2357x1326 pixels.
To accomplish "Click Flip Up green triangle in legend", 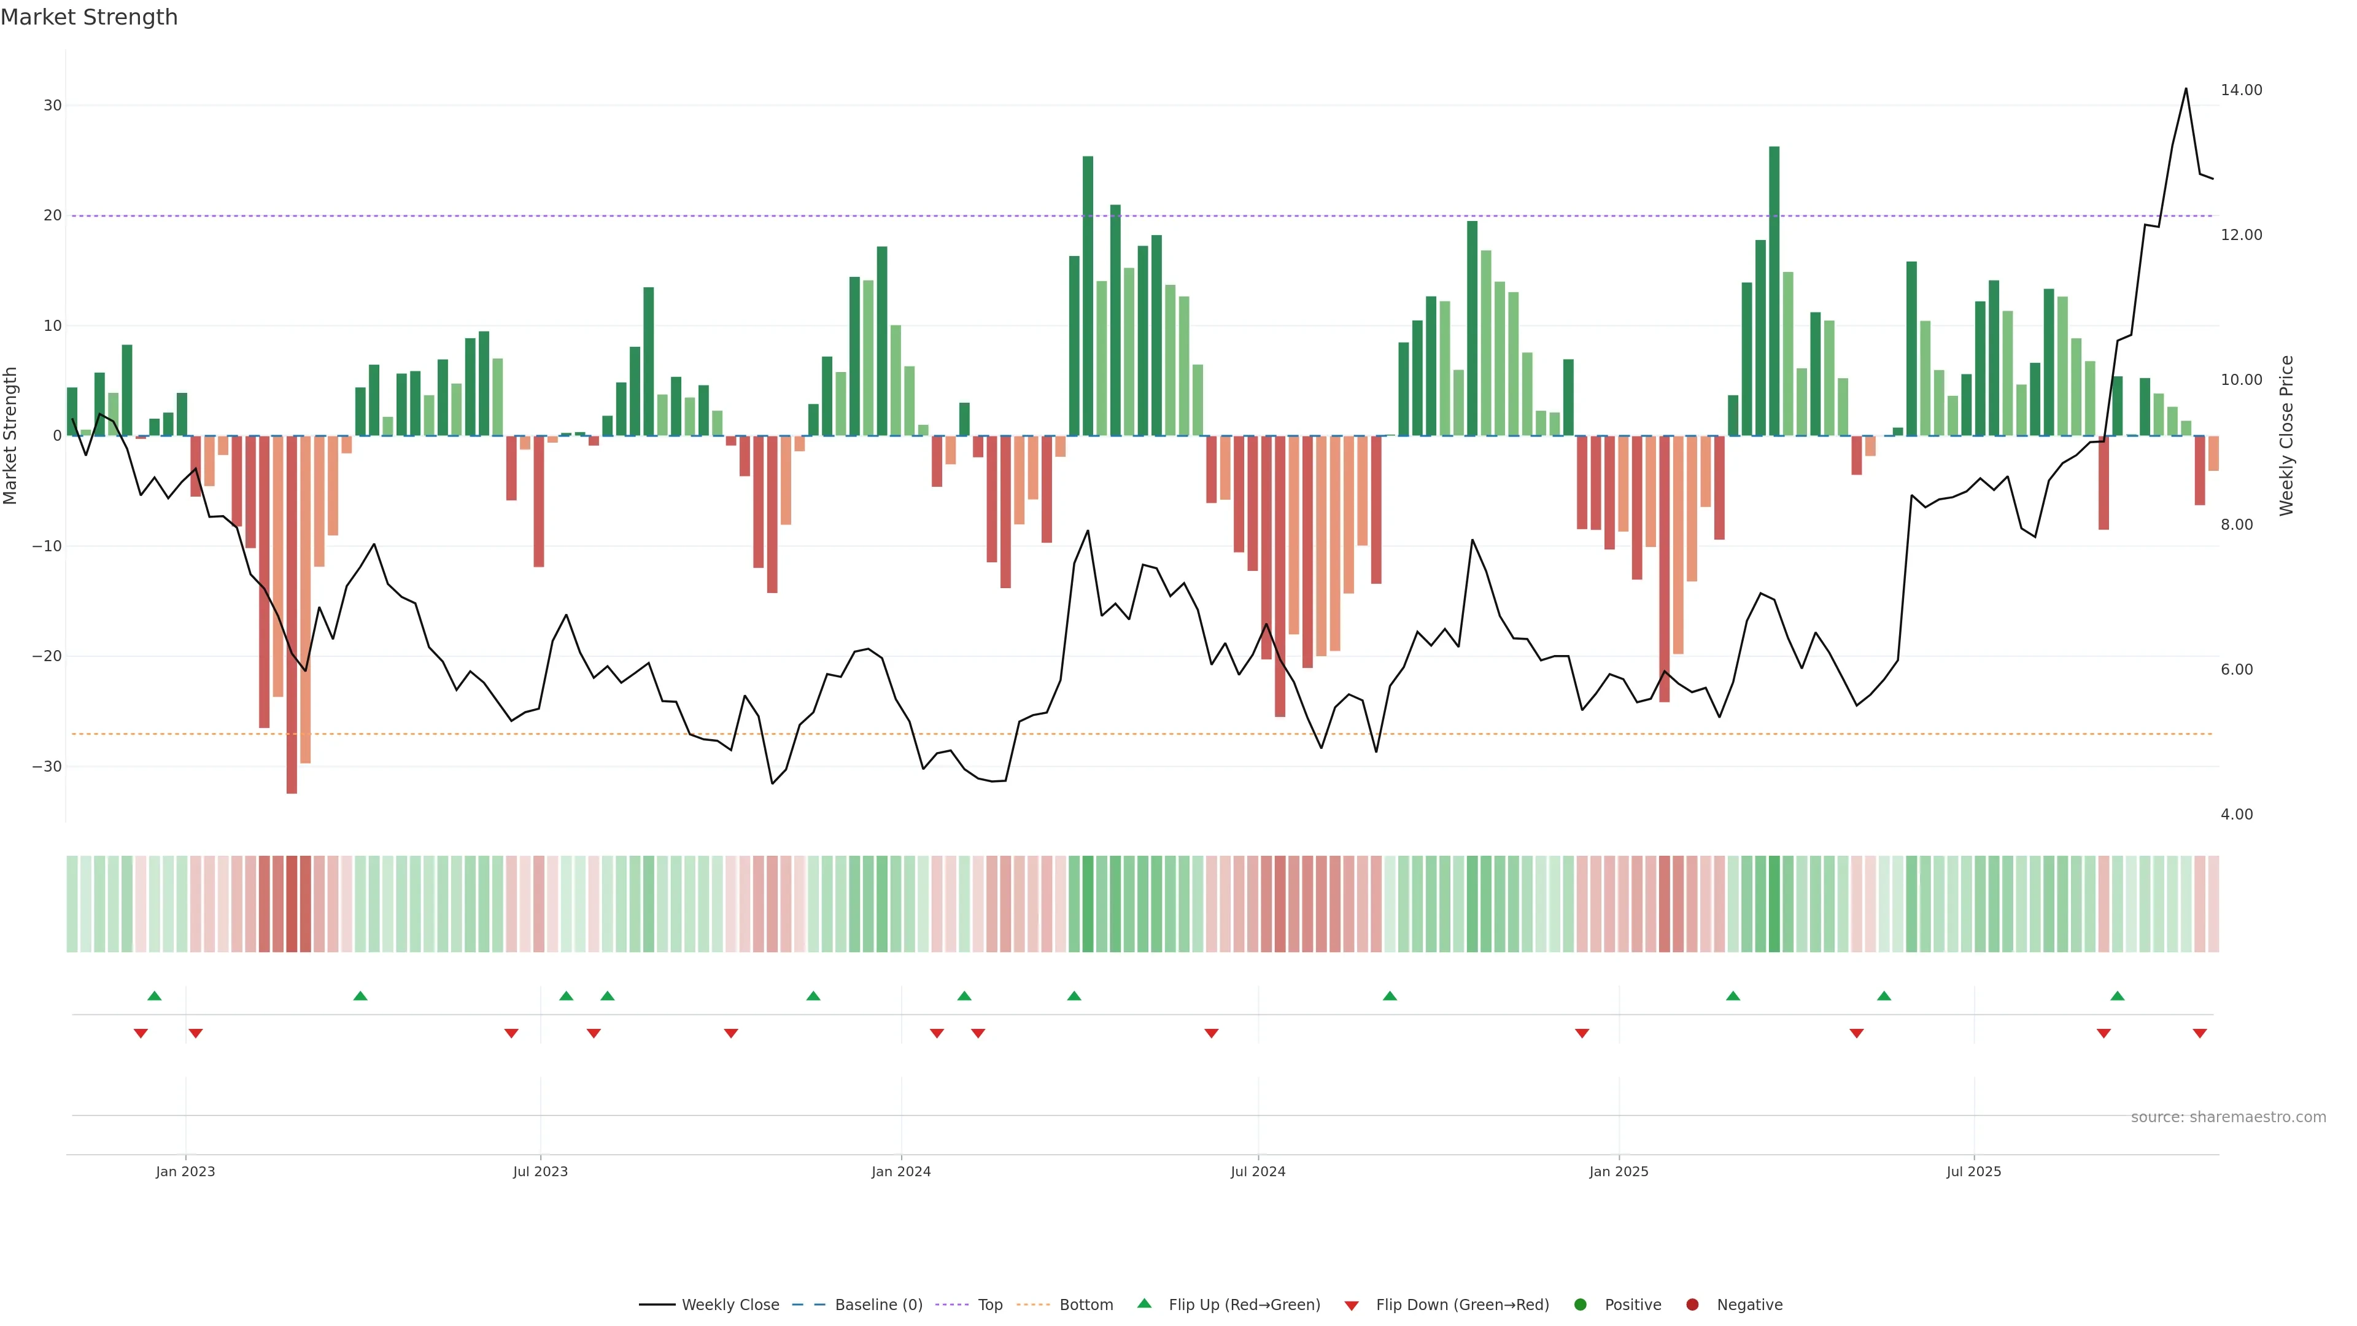I will pos(1144,1304).
